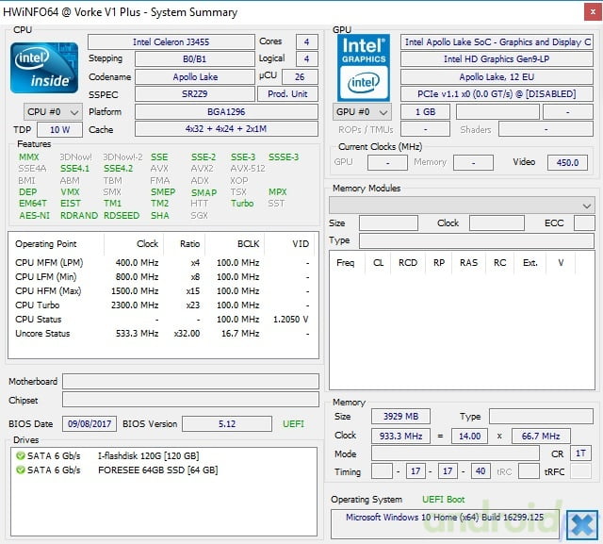Click the Video clock 450.0 field
603x544 pixels.
pyautogui.click(x=567, y=162)
